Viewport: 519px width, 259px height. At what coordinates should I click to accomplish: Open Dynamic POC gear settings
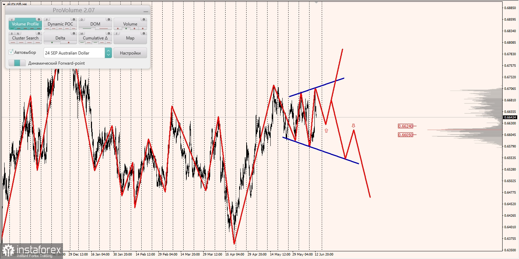pos(74,19)
